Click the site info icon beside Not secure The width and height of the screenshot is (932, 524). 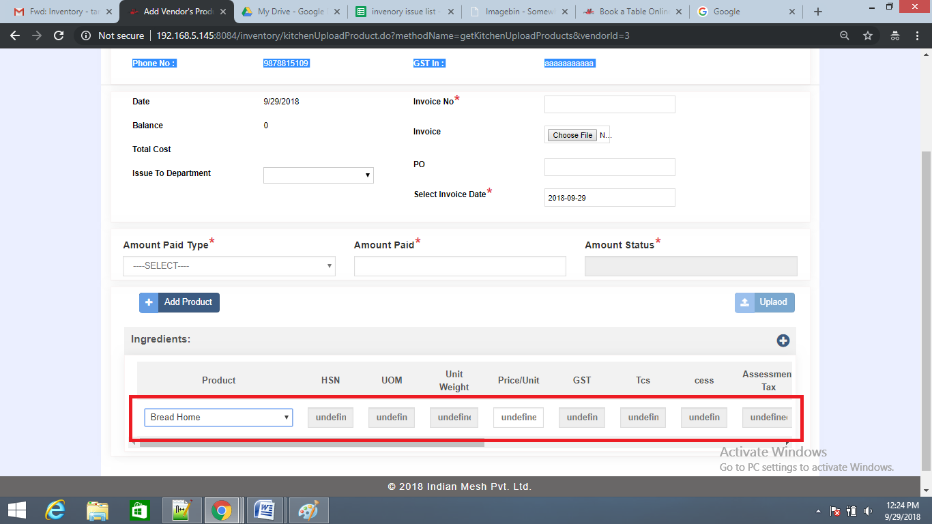tap(86, 35)
